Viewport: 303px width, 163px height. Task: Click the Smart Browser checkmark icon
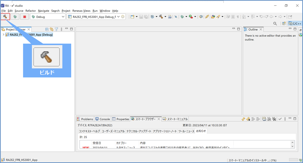280,119
